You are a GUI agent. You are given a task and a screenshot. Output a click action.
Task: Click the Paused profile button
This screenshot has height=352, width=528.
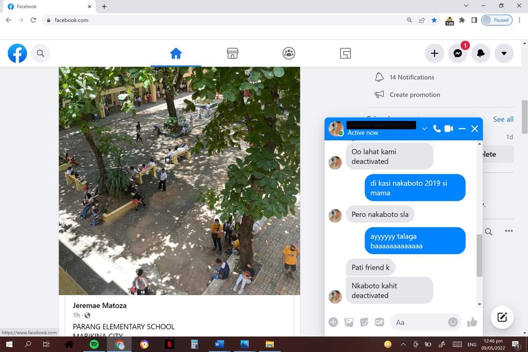point(497,20)
